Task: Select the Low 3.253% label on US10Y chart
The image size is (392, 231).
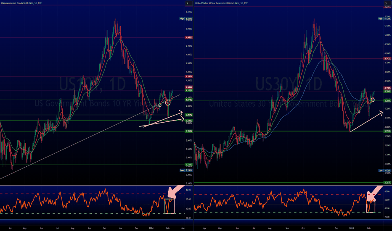Action: tap(186, 171)
